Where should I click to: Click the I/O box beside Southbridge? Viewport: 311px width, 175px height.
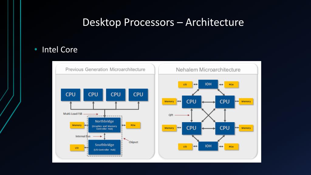click(77, 148)
